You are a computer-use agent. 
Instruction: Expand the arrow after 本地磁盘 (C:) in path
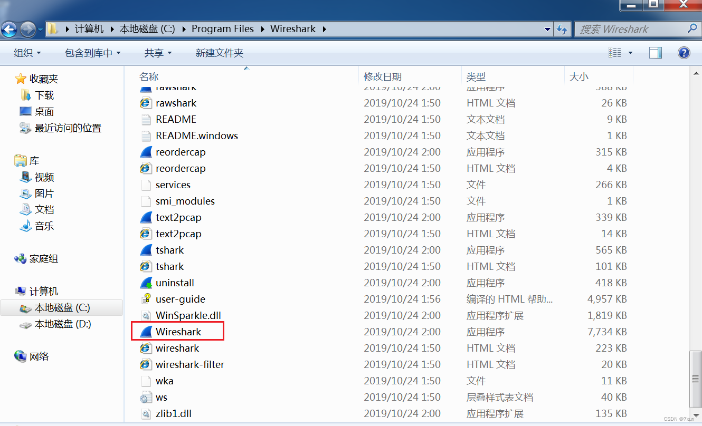tap(183, 29)
